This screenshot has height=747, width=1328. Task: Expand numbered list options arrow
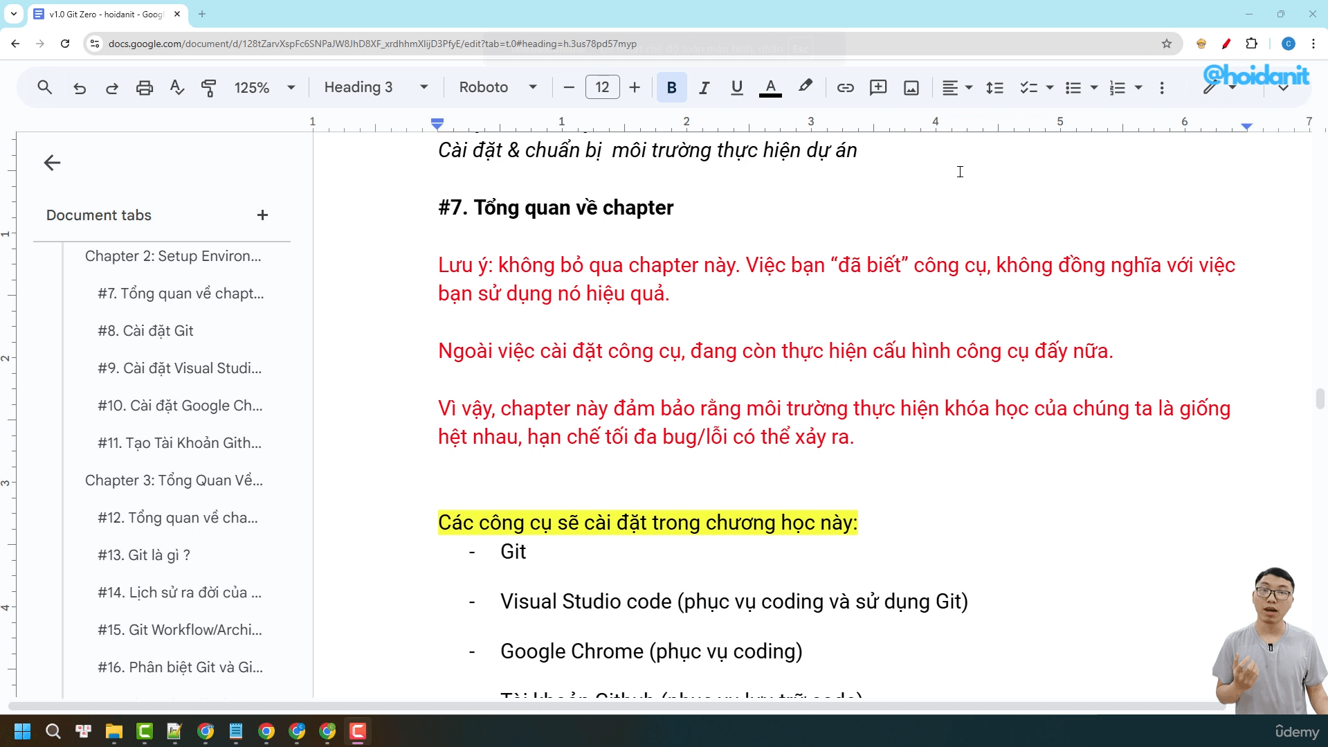(x=1138, y=88)
